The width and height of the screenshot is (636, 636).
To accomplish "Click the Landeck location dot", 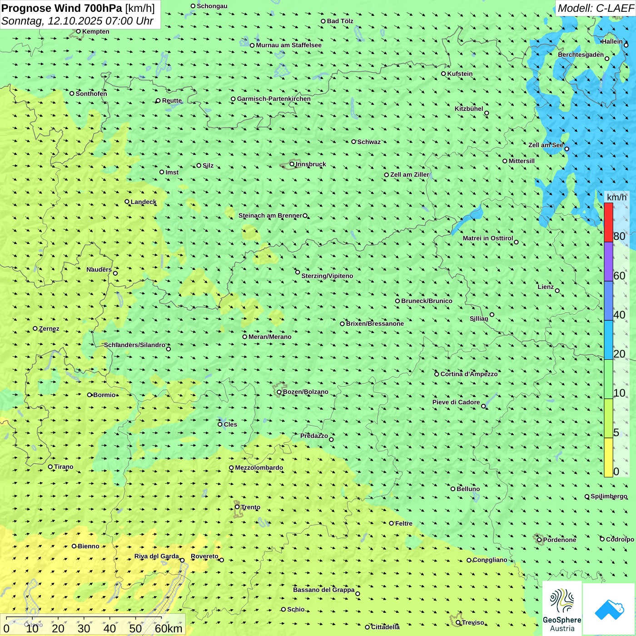I will (127, 202).
